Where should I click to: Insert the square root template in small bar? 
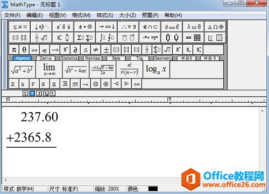click(x=167, y=49)
